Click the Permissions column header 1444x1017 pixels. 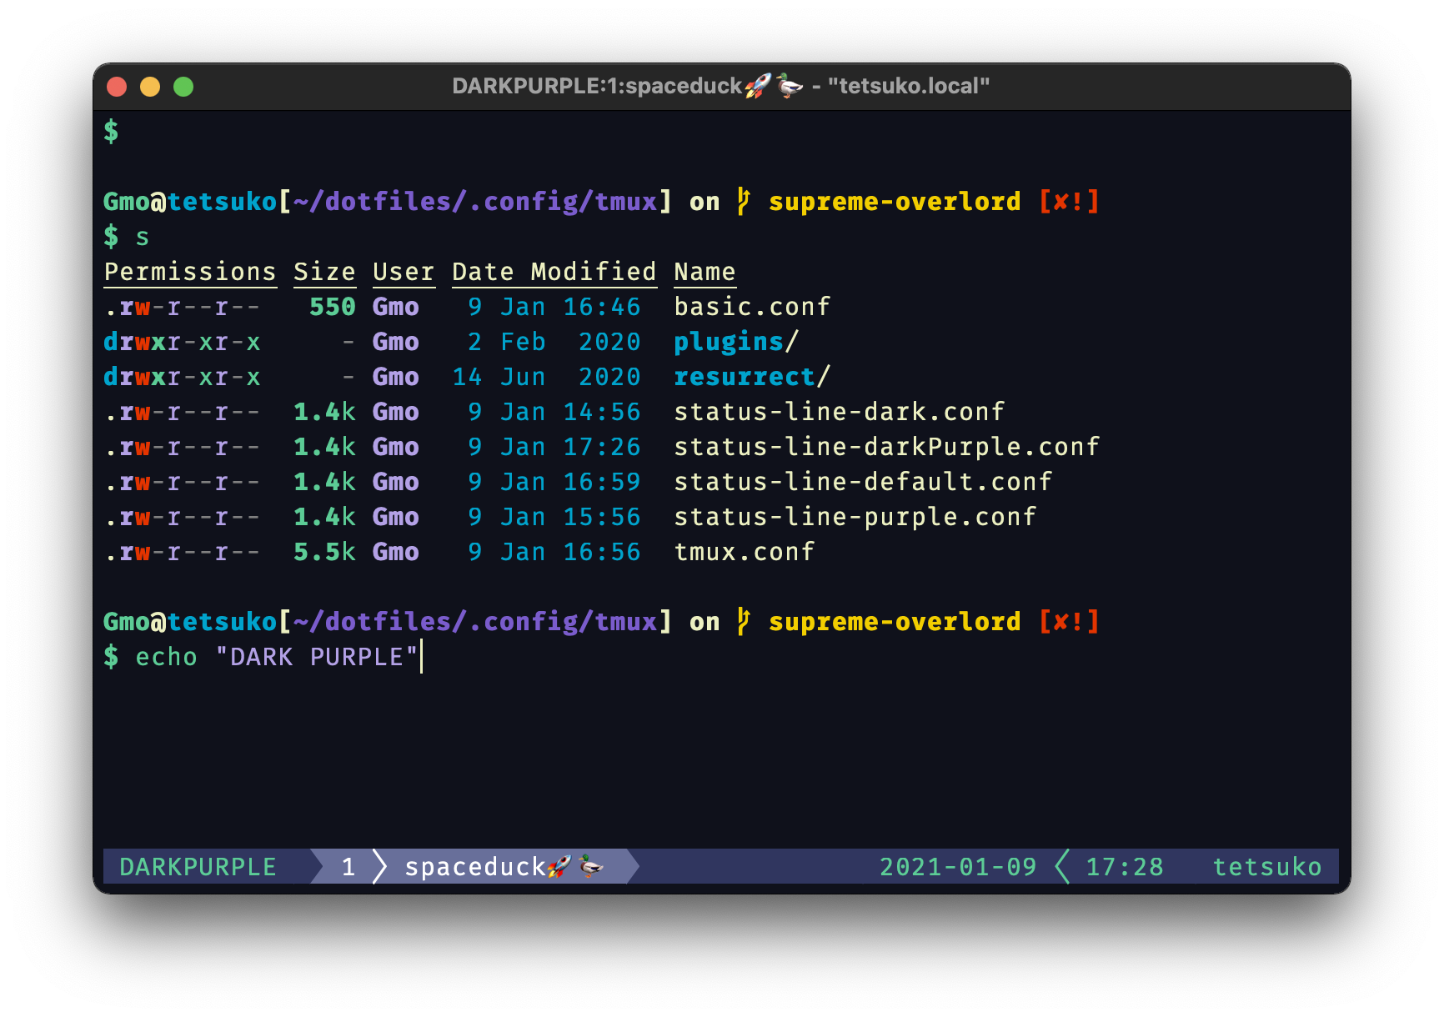tap(189, 273)
